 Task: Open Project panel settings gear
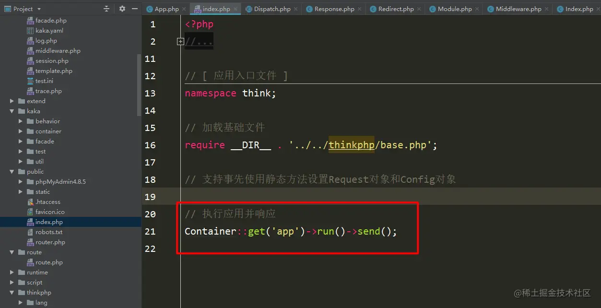pyautogui.click(x=122, y=9)
